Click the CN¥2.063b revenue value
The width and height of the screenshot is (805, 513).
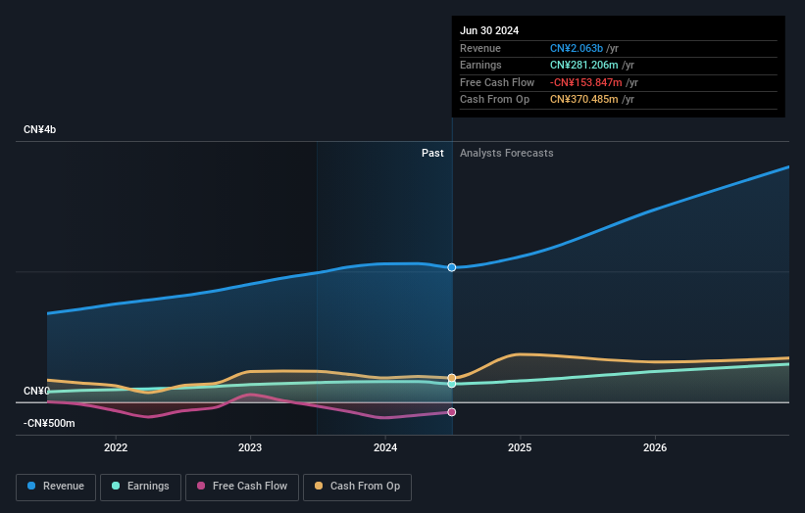577,48
